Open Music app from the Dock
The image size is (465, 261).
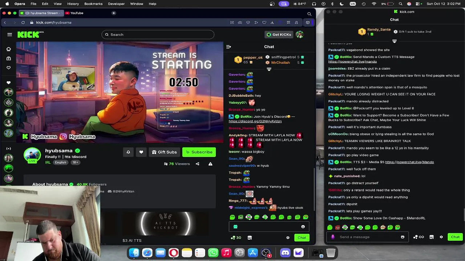tap(226, 253)
